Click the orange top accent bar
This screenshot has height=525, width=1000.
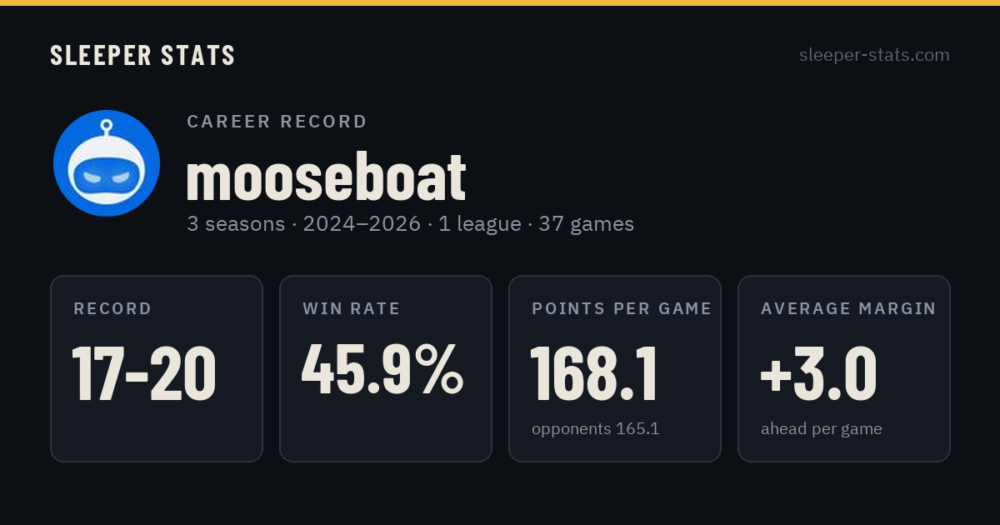[500, 2]
